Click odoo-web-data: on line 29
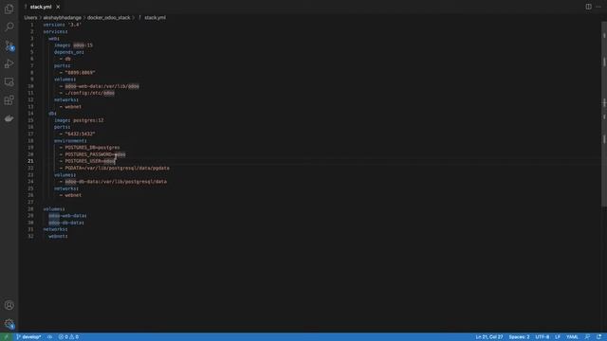Viewport: 607px width, 341px height. pyautogui.click(x=67, y=216)
